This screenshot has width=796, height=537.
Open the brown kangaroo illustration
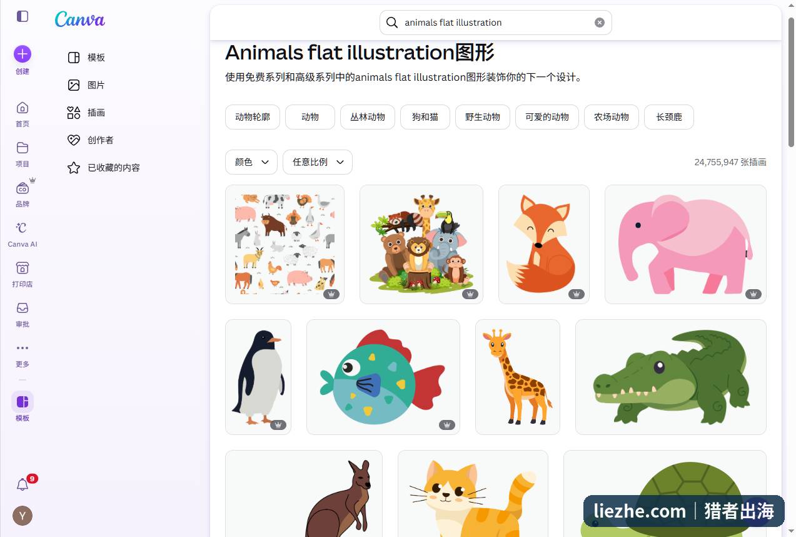pyautogui.click(x=304, y=494)
